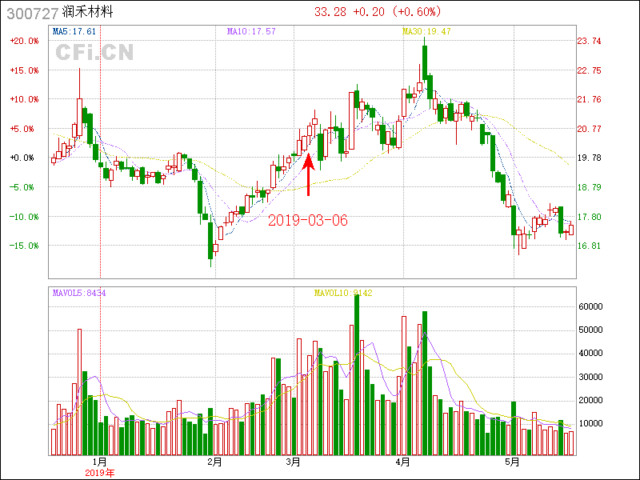Viewport: 640px width, 480px height.
Task: Select the 2019-03-06 date annotation
Action: [x=308, y=220]
